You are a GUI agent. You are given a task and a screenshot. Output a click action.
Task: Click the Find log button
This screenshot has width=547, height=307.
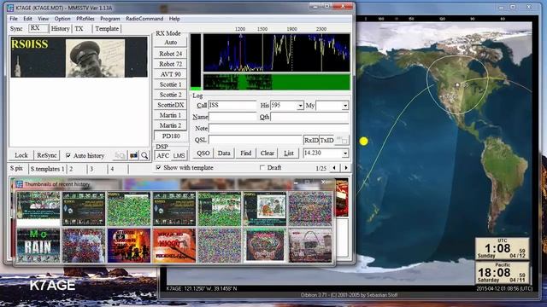(x=245, y=153)
